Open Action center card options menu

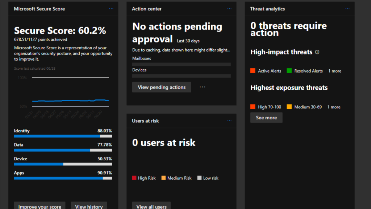click(229, 9)
